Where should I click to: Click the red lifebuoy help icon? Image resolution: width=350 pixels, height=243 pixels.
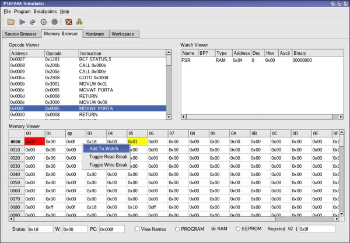tap(68, 22)
